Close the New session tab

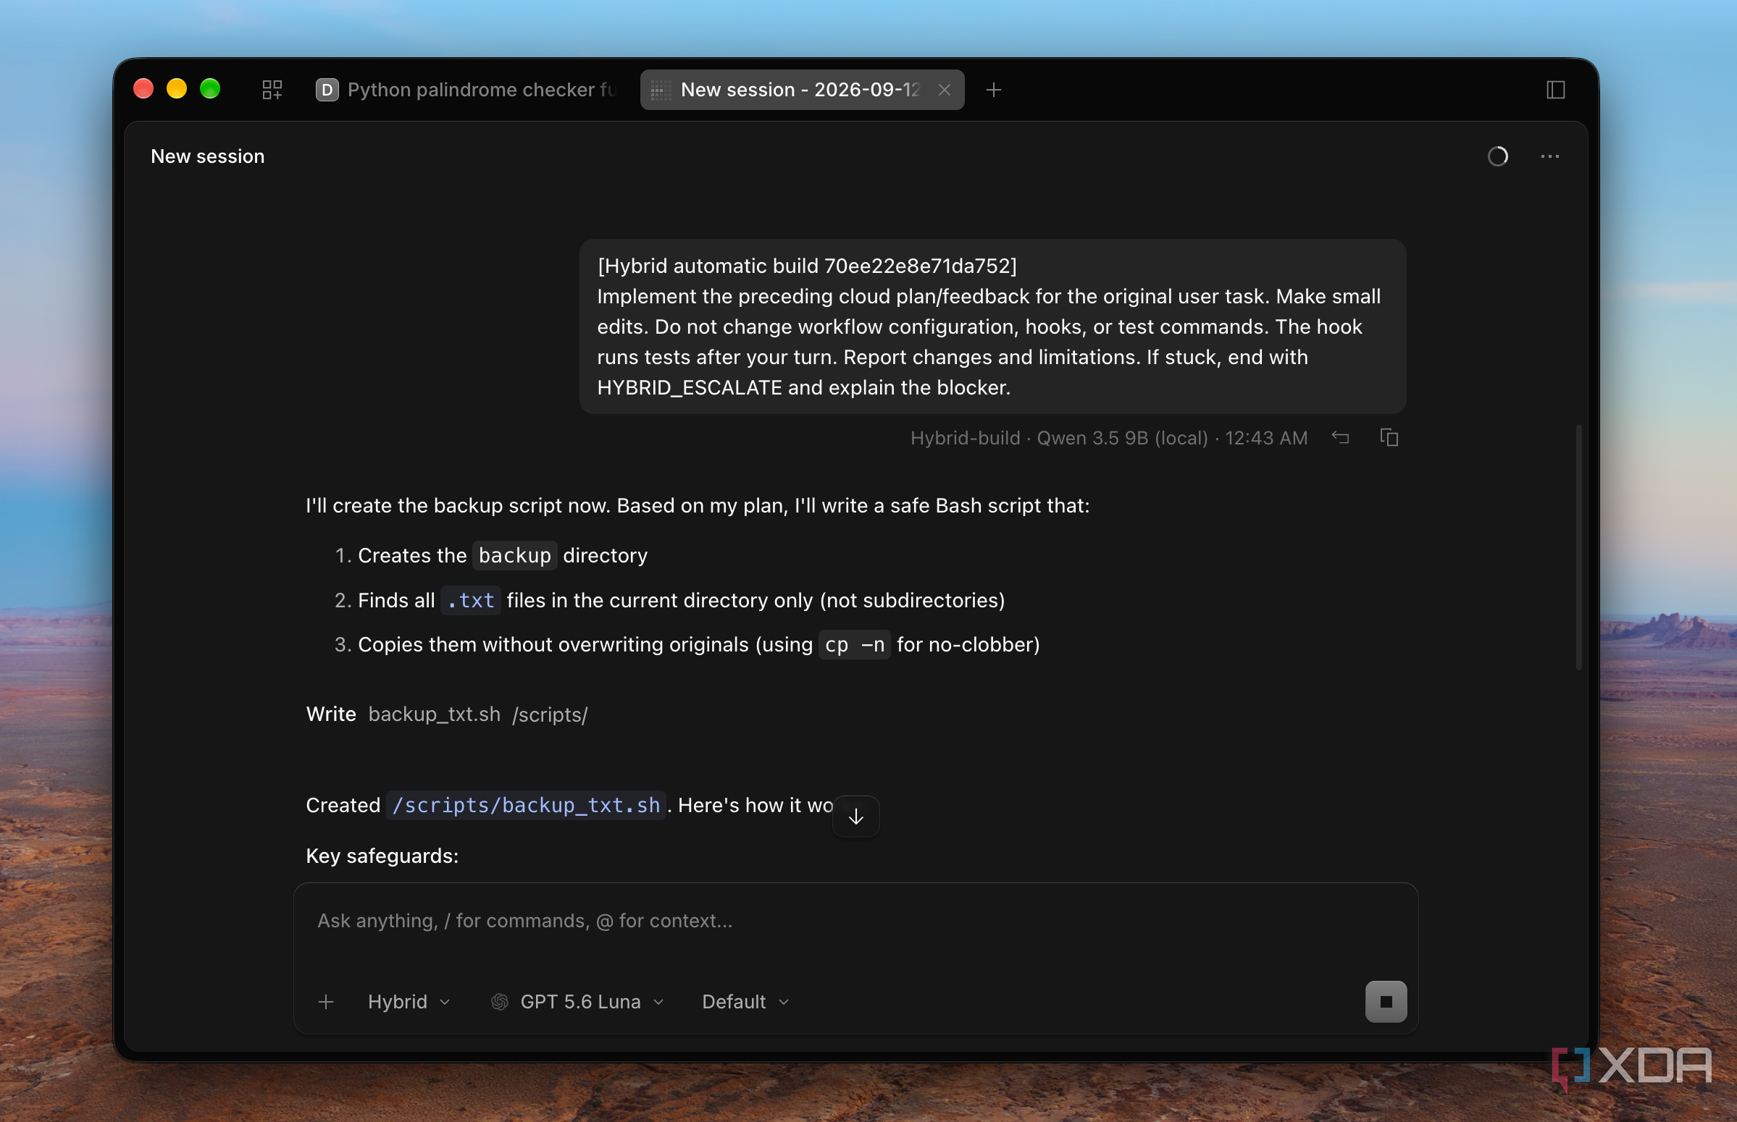point(944,90)
